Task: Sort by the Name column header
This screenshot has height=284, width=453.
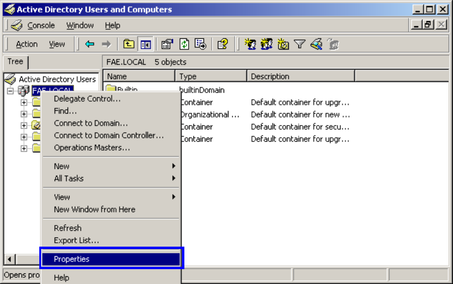Action: (x=139, y=76)
